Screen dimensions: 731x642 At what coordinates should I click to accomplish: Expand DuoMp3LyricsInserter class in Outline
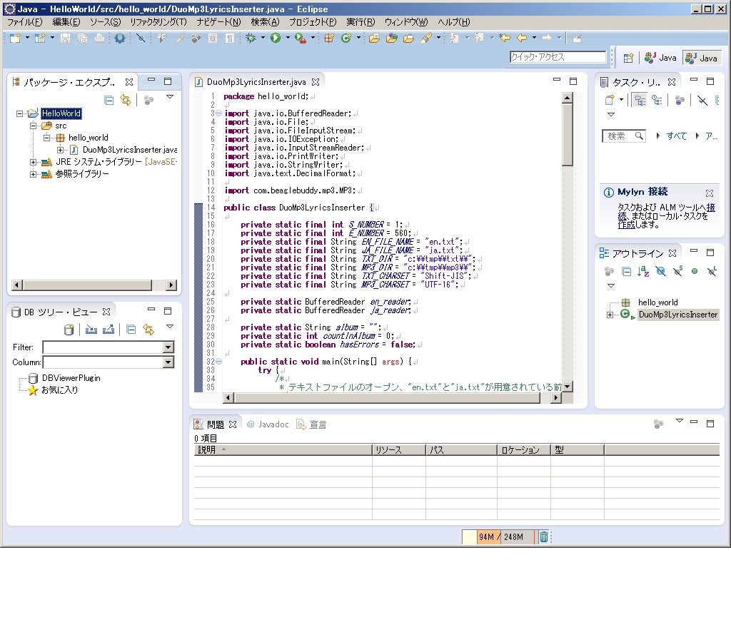[x=610, y=315]
